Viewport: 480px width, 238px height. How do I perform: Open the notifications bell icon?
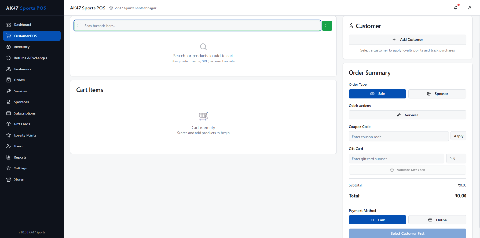[x=456, y=8]
